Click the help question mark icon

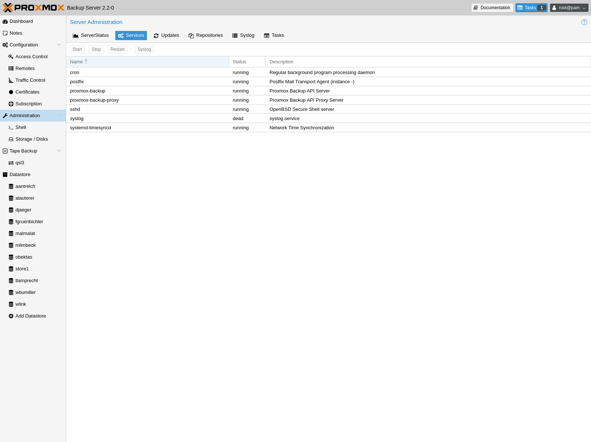pyautogui.click(x=584, y=22)
